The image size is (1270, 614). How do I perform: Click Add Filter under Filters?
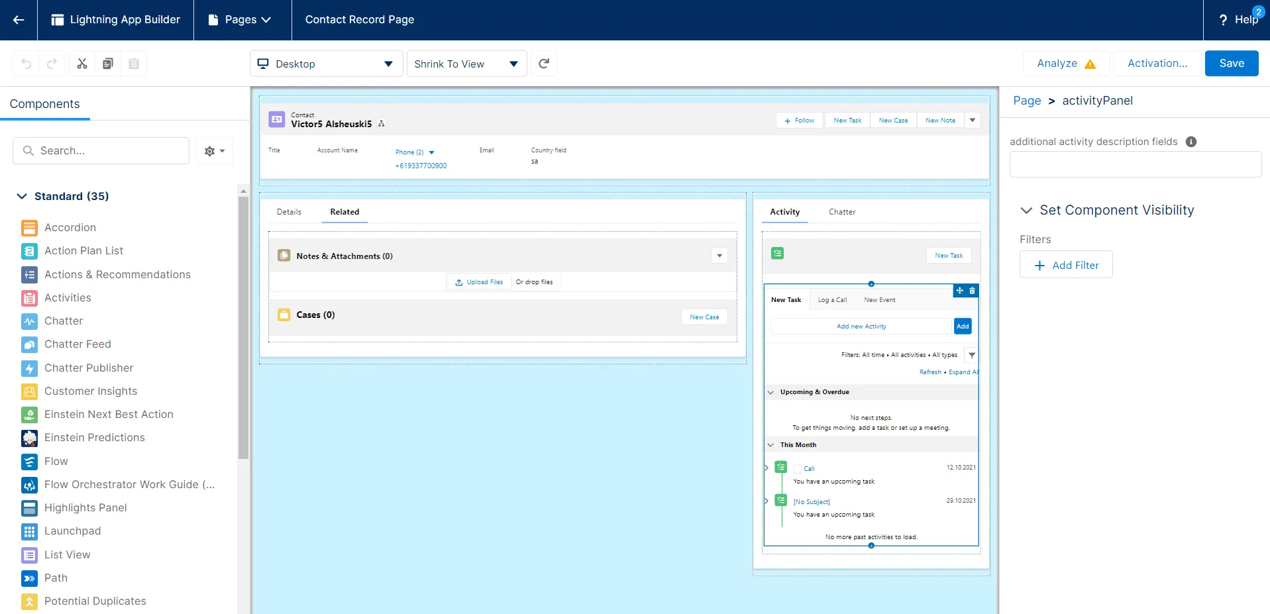1066,264
